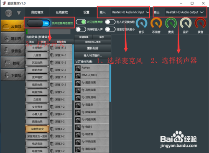The width and height of the screenshot is (209, 153).
Task: Adjust the white 监听 monitor knob
Action: 186,23
